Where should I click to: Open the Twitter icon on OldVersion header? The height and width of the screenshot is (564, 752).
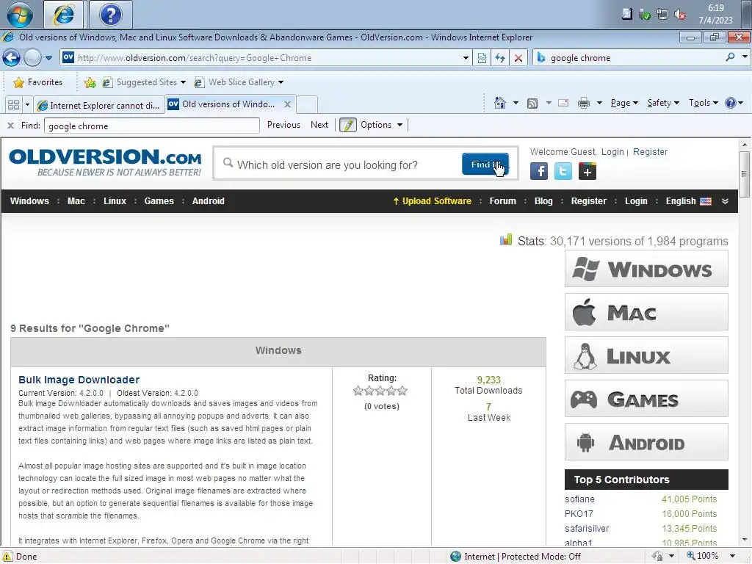(x=563, y=171)
